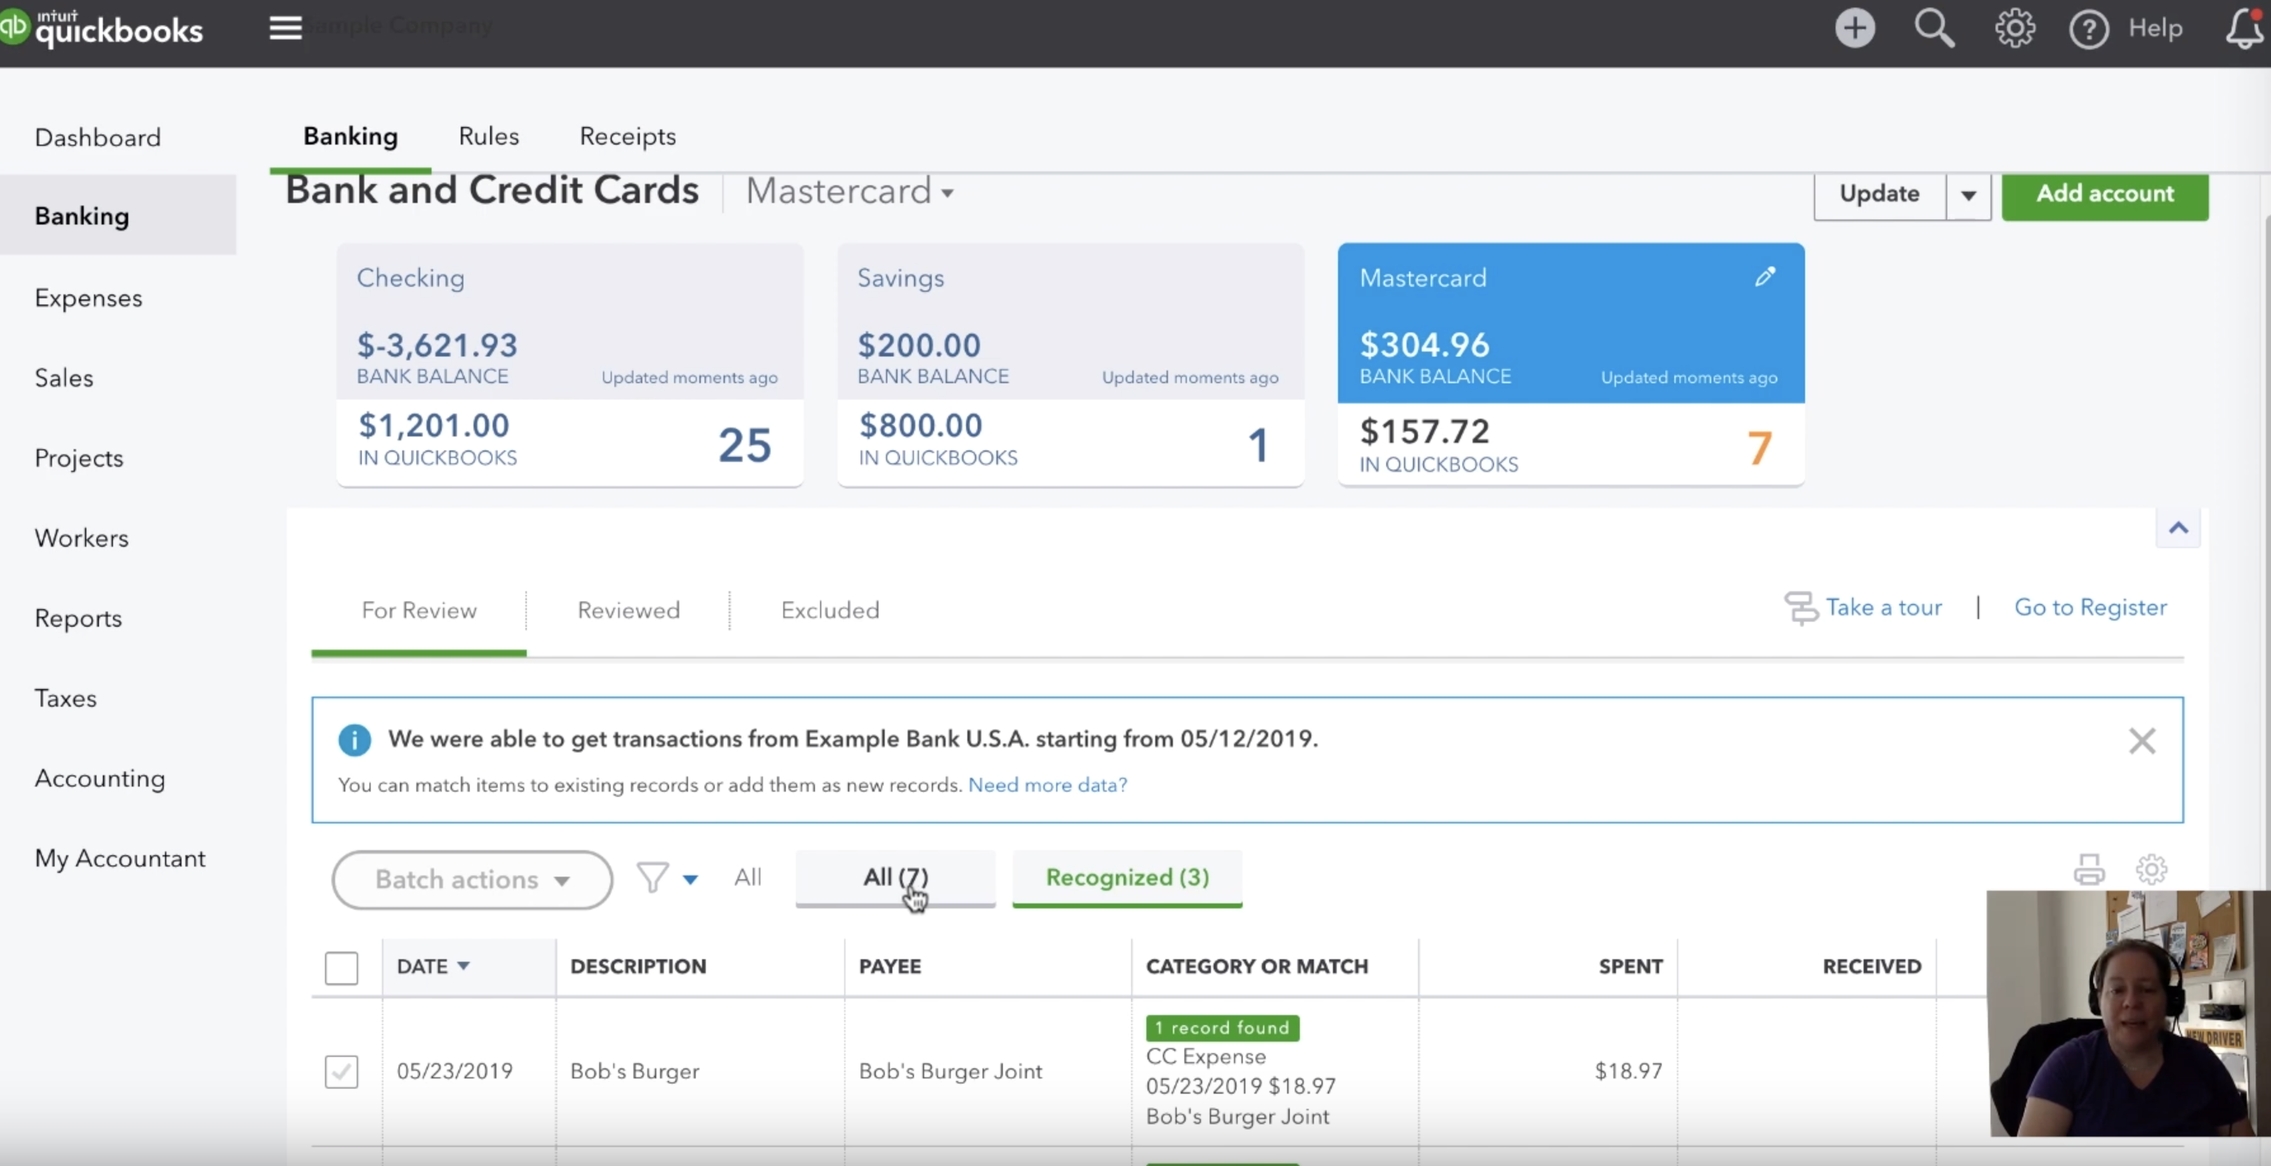Open the Create plus menu
2271x1166 pixels.
1855,28
